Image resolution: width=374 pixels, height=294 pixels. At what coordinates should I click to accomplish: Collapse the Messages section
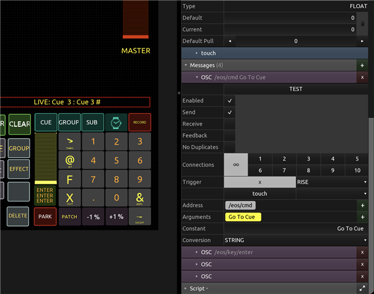(186, 66)
